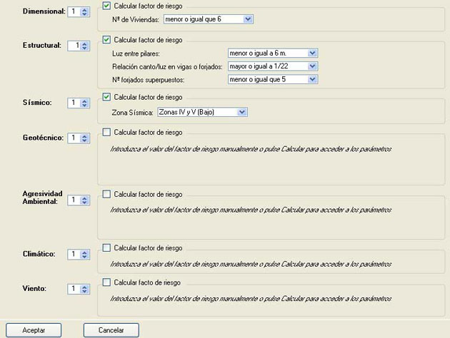Toggle Estructural Calcular factor de riesgo checkbox

point(106,39)
